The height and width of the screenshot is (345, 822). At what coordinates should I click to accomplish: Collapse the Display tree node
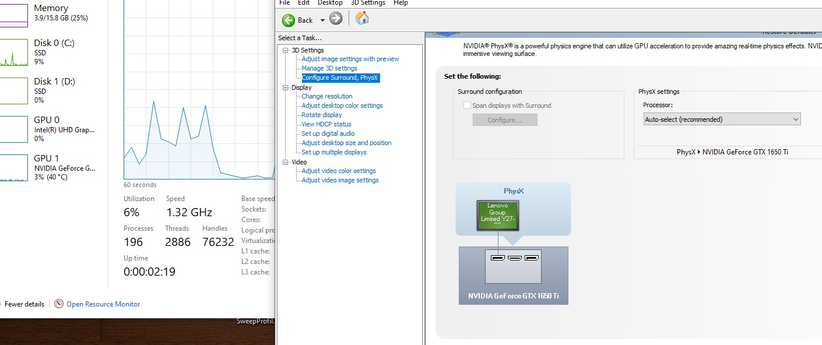tap(286, 87)
